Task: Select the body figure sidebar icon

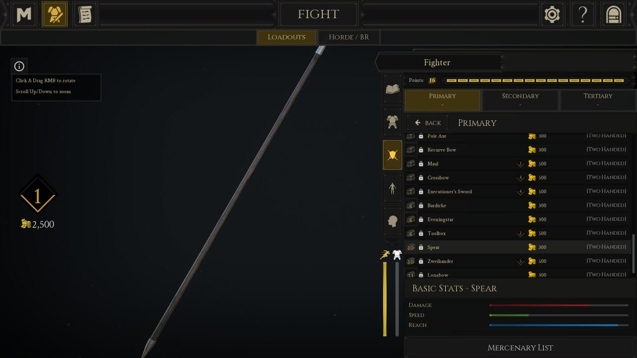Action: (392, 188)
